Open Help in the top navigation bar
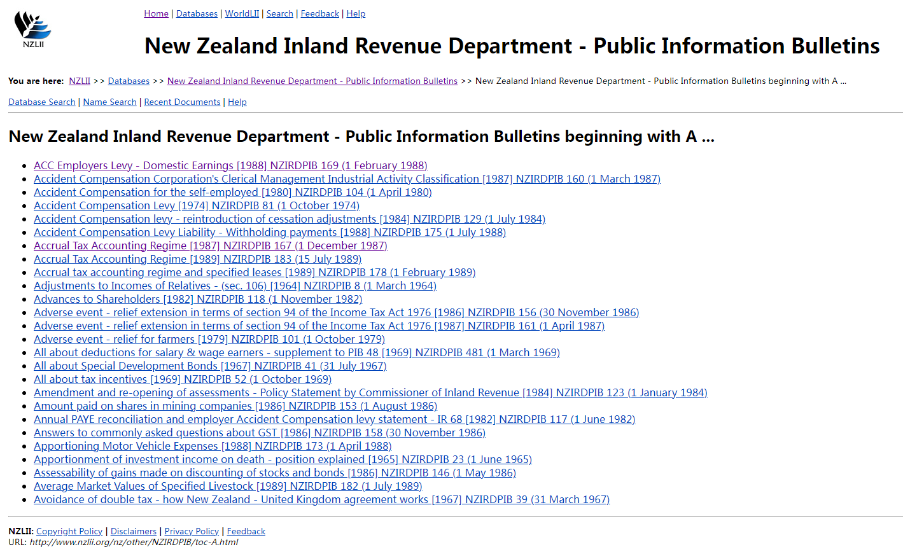The image size is (903, 554). coord(356,13)
